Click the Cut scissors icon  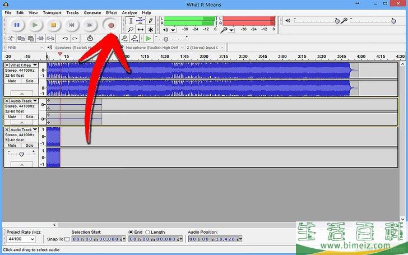pyautogui.click(x=11, y=39)
